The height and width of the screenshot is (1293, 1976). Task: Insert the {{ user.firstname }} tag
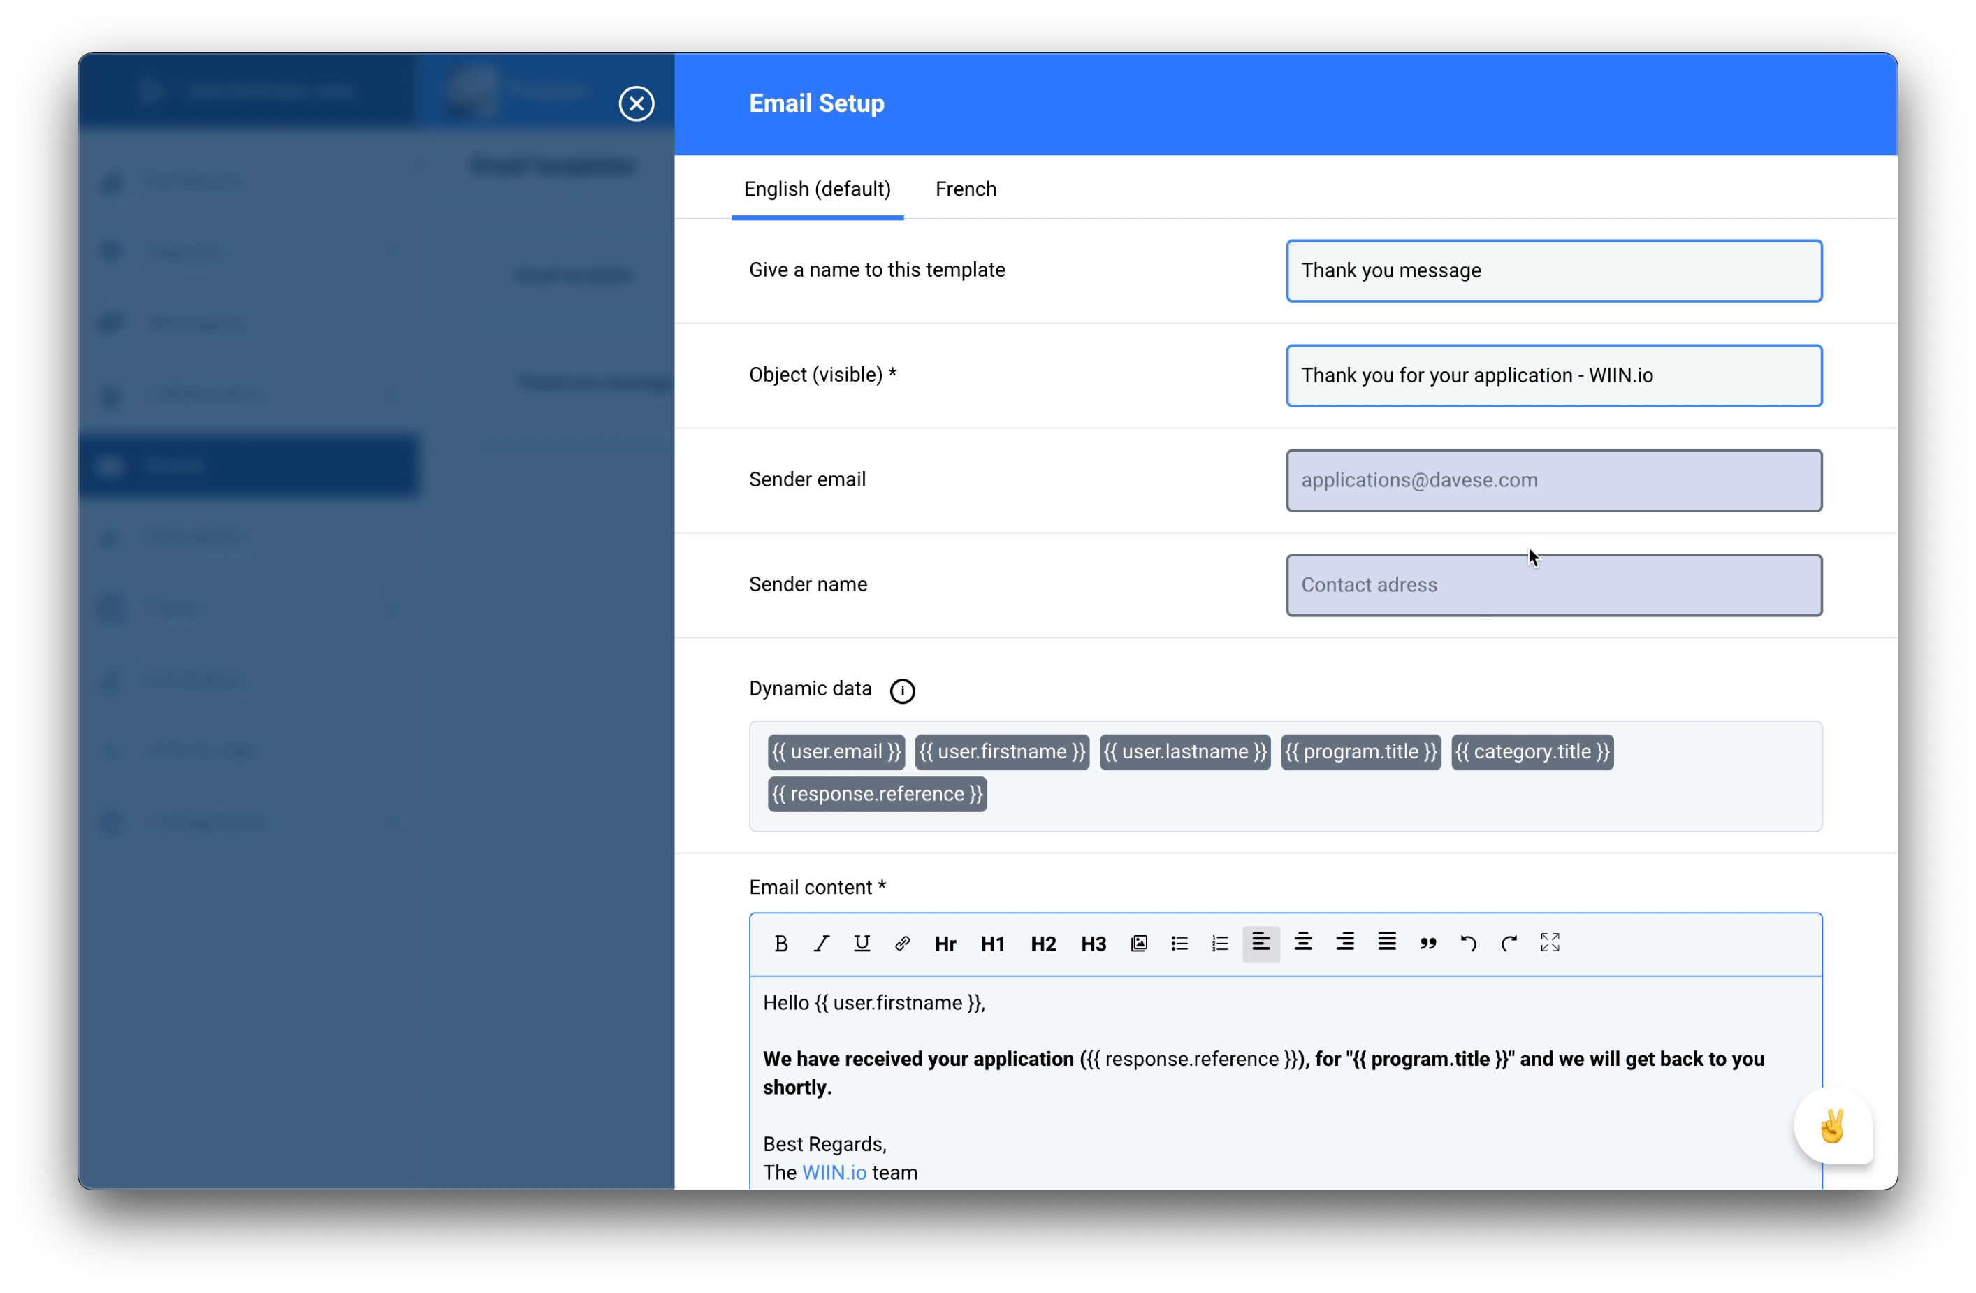[x=1002, y=751]
